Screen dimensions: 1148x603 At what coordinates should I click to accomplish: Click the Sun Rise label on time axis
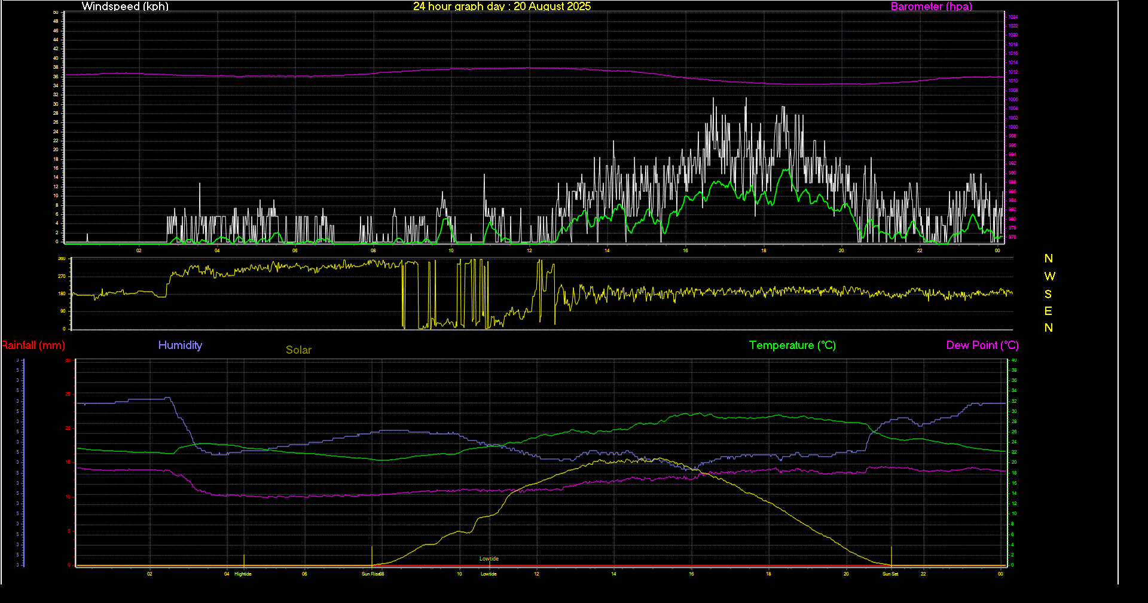(371, 574)
